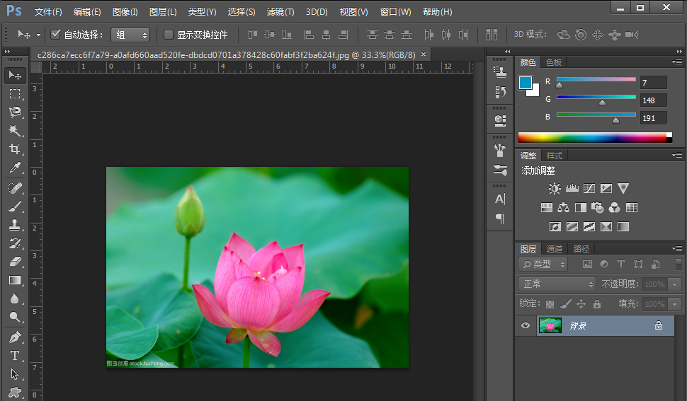
Task: Open the 滤镜(T) menu
Action: 280,12
